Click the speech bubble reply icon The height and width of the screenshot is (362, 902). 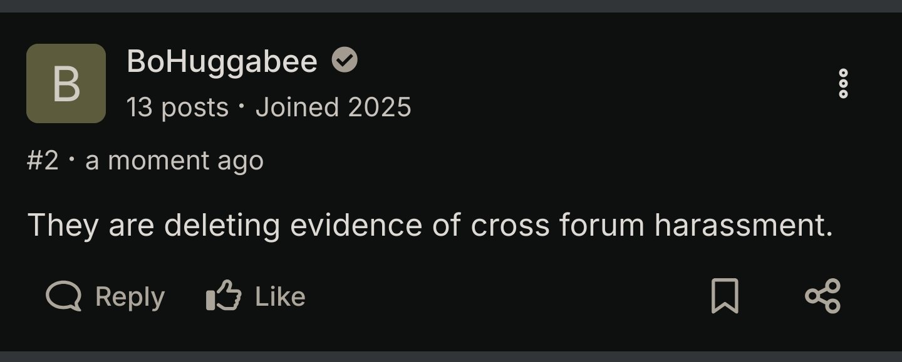point(64,296)
